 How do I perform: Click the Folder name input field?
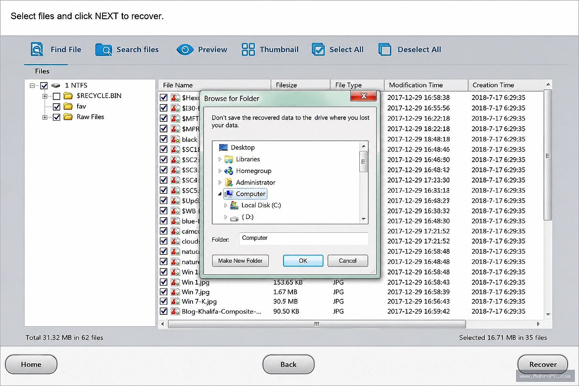[303, 239]
